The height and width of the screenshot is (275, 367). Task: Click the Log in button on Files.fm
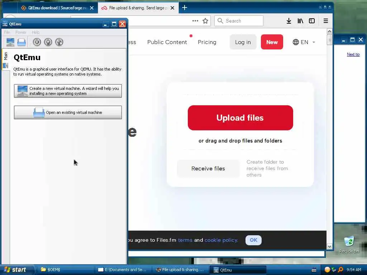[x=243, y=42]
